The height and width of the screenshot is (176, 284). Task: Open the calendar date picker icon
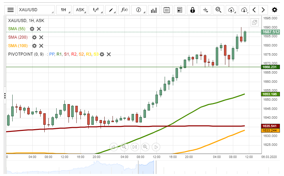tap(167, 10)
